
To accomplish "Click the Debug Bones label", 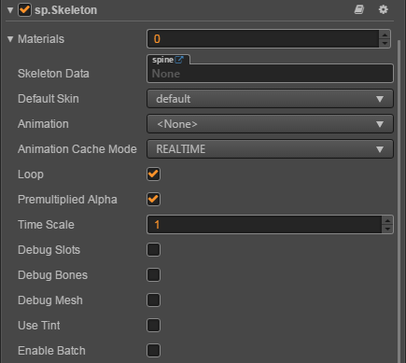I will tap(53, 275).
